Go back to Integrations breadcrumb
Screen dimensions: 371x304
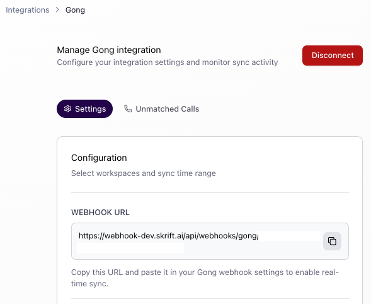(x=28, y=10)
